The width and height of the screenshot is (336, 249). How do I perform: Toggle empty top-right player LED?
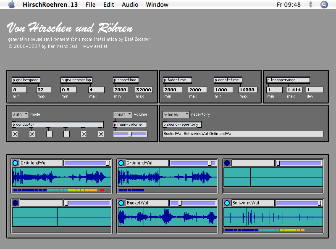(x=227, y=163)
